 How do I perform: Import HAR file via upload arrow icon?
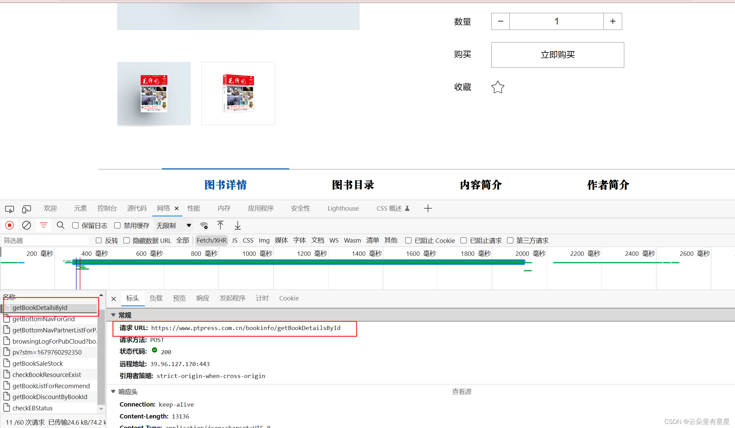220,225
